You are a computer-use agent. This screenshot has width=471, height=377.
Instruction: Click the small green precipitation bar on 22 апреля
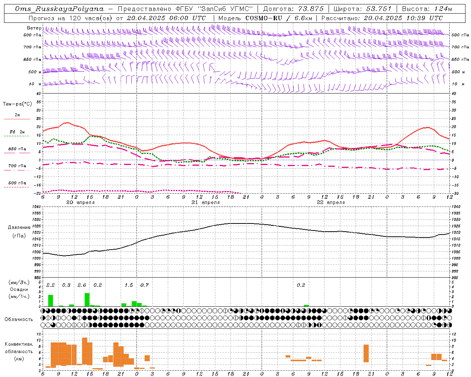[x=306, y=306]
